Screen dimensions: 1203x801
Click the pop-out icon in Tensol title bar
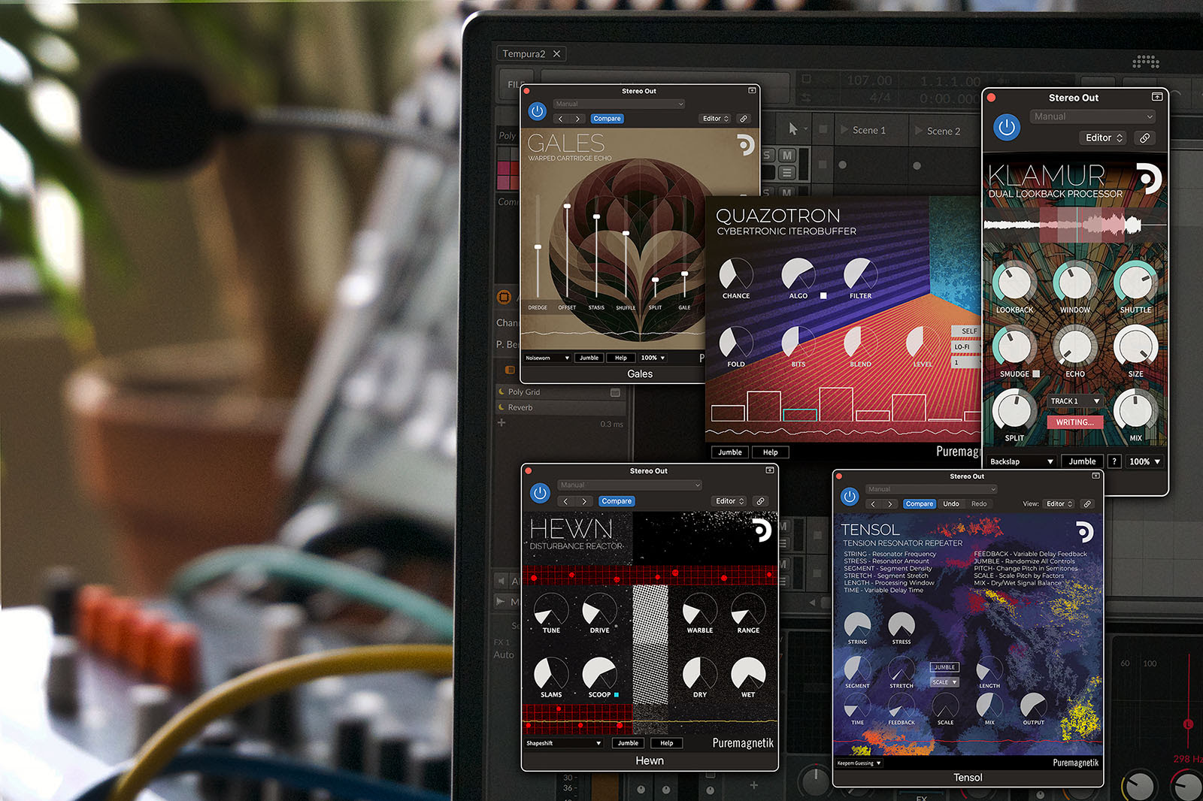coord(1095,476)
